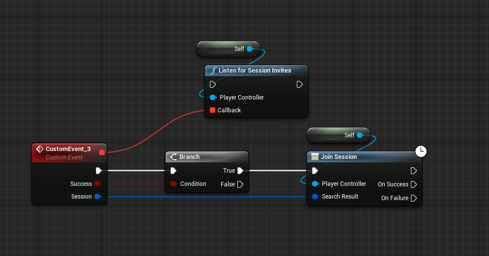Click the red Callback pin square
Image resolution: width=489 pixels, height=256 pixels.
[212, 110]
